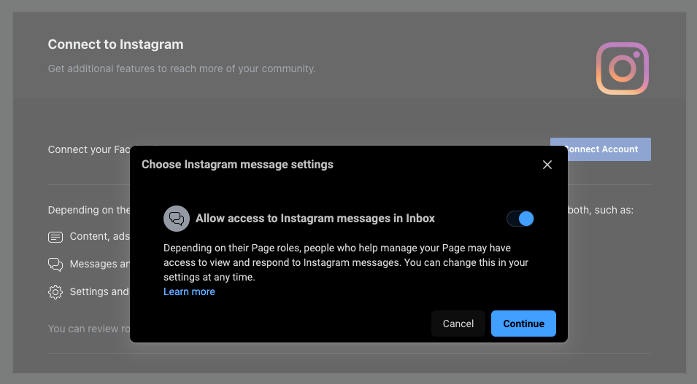Click the 'Connect to Instagram' heading
The width and height of the screenshot is (697, 384).
tap(115, 44)
